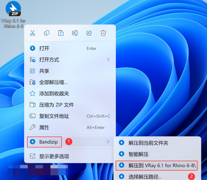Viewport: 207px width, 180px height.
Task: Select 复制文件地址 entry
Action: (x=70, y=116)
